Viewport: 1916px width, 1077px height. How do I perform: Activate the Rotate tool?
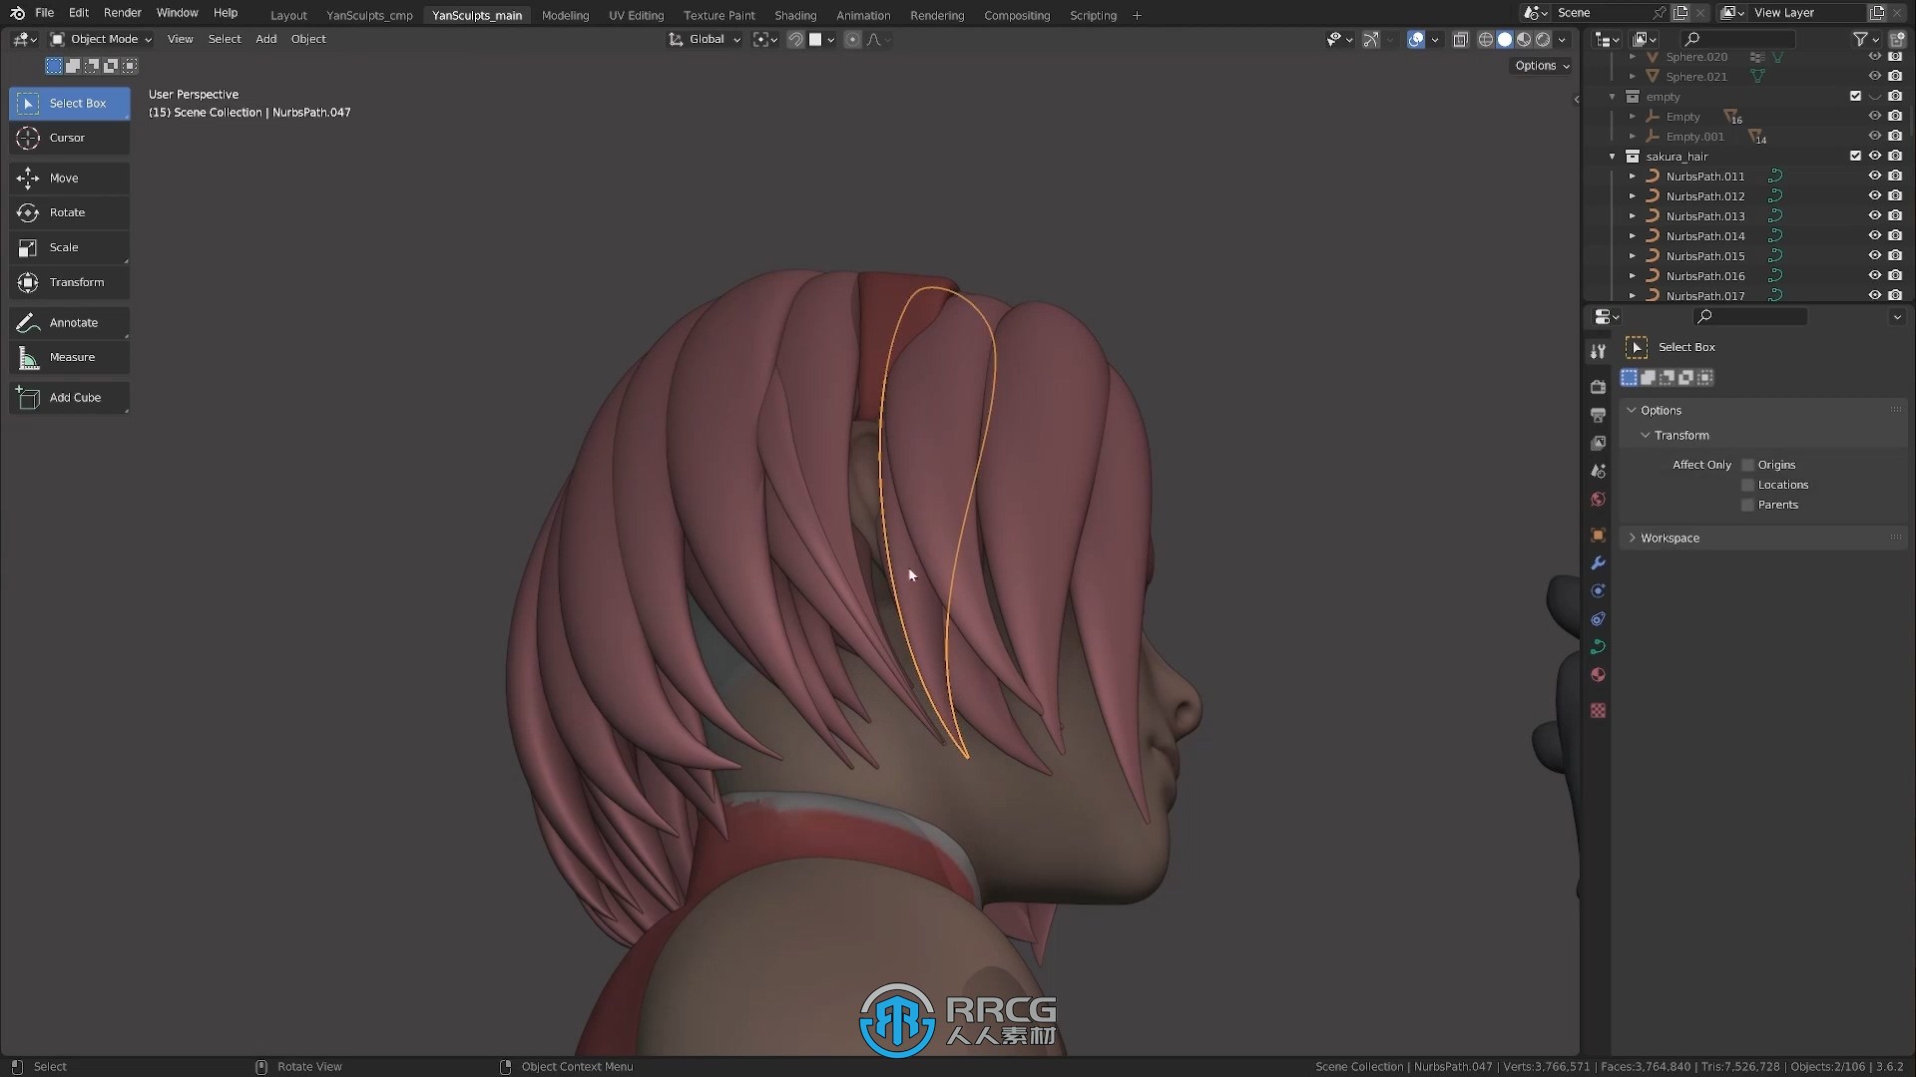[x=69, y=212]
